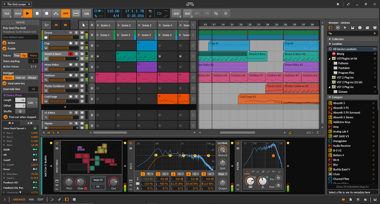The image size is (380, 204).
Task: Launch Scene 3 in the header row
Action: click(x=139, y=25)
